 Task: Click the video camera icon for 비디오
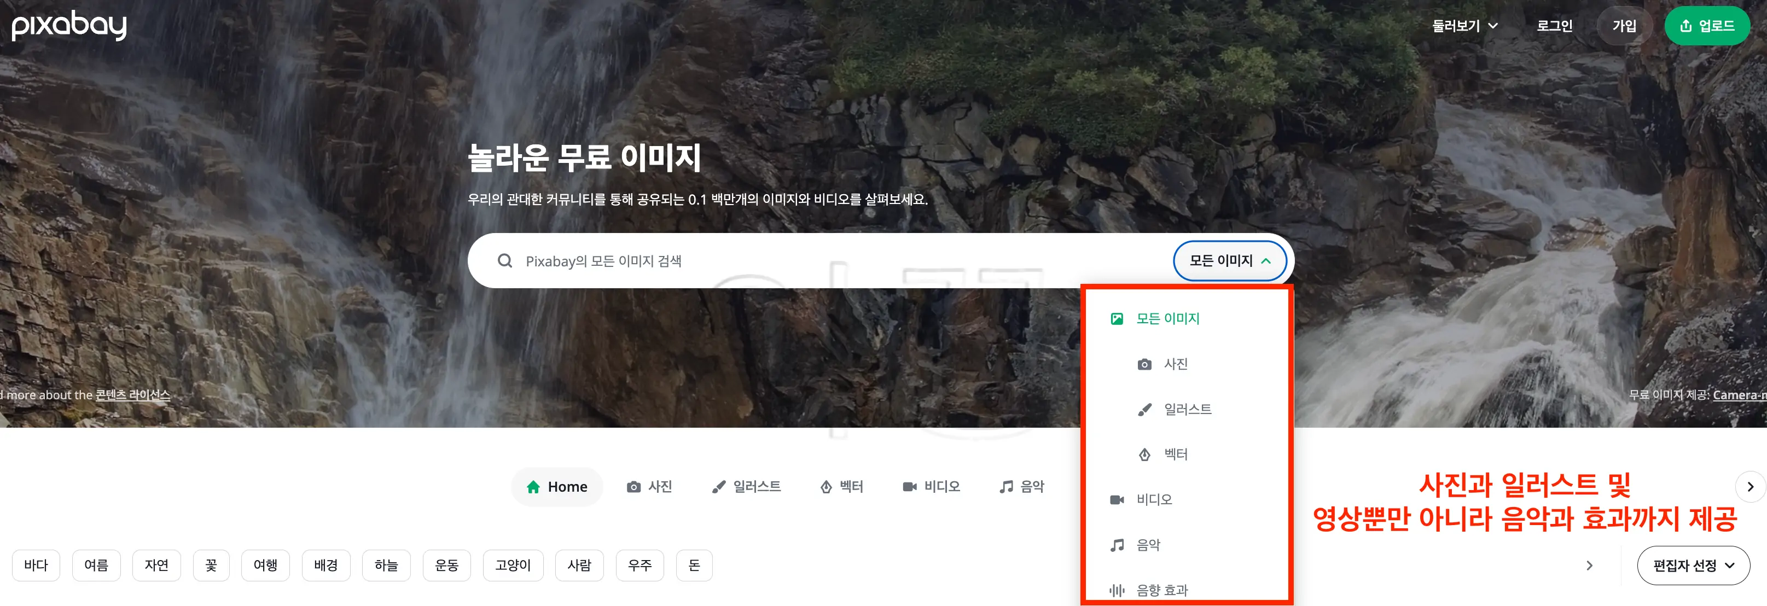(1117, 499)
